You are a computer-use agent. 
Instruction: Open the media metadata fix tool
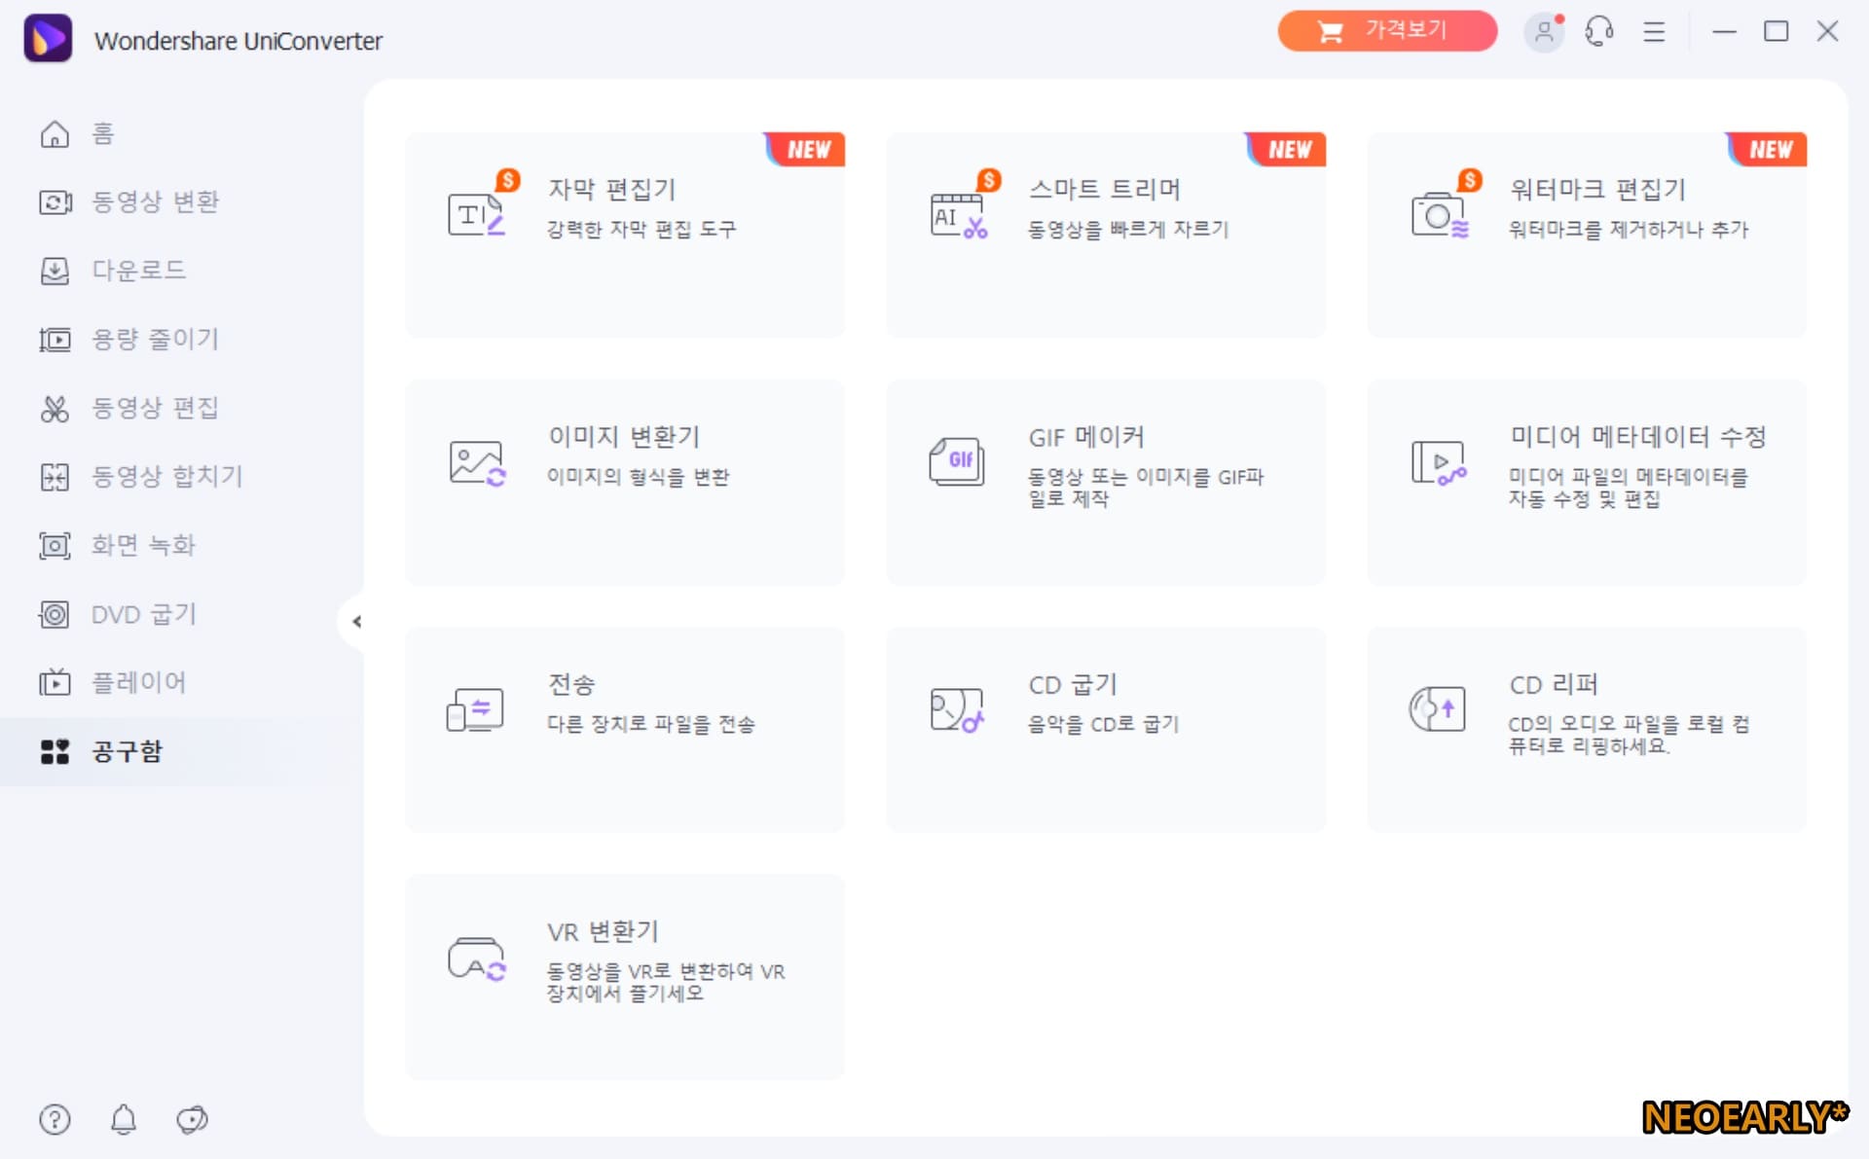coord(1586,483)
